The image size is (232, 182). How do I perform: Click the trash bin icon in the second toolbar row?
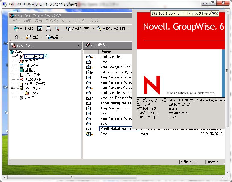[16, 37]
